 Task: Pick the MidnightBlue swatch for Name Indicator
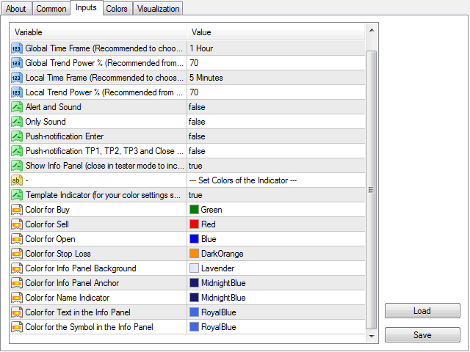coord(194,298)
